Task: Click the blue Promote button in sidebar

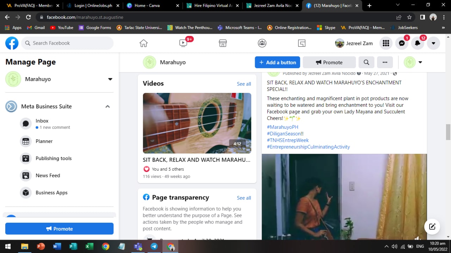Action: (59, 229)
